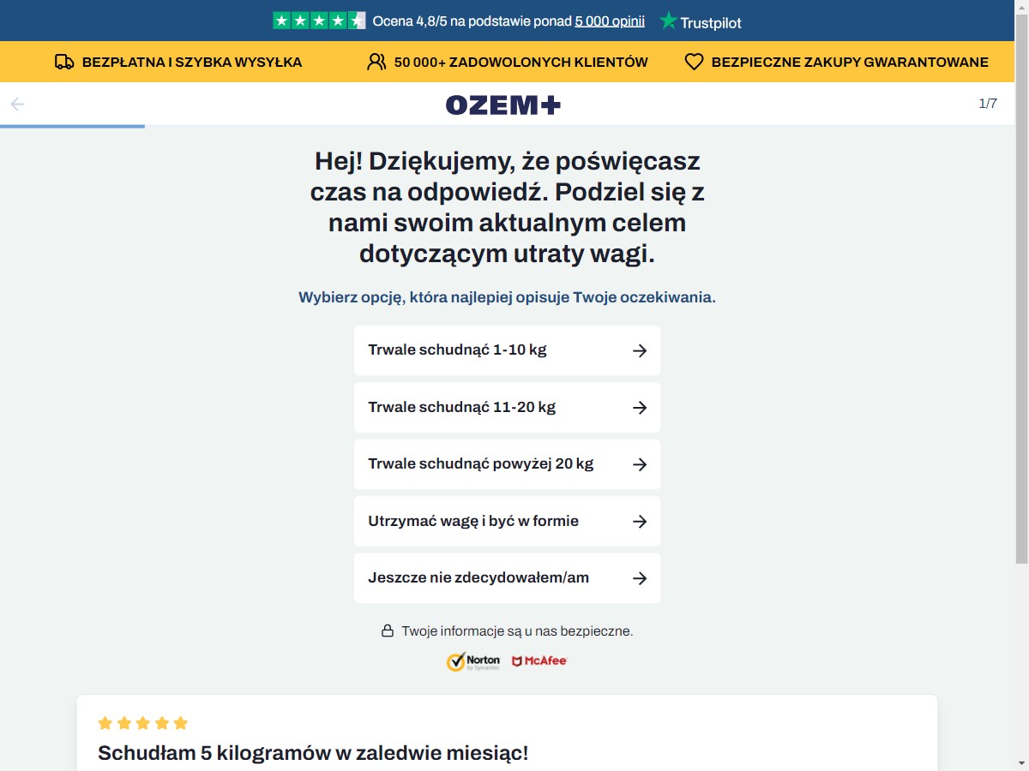The image size is (1029, 771).
Task: Click the delivery truck icon
Action: tap(64, 62)
